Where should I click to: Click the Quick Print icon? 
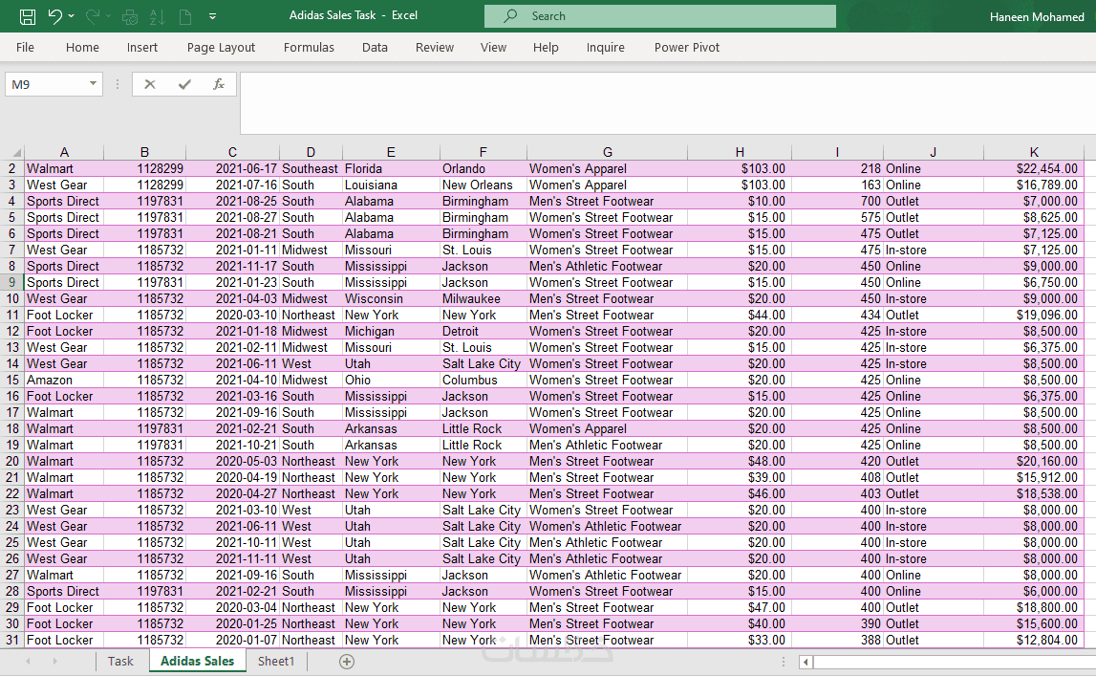[130, 16]
